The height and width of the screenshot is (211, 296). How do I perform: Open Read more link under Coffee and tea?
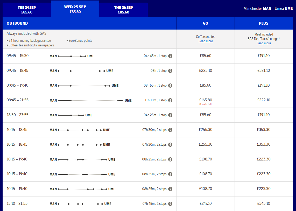(x=206, y=41)
